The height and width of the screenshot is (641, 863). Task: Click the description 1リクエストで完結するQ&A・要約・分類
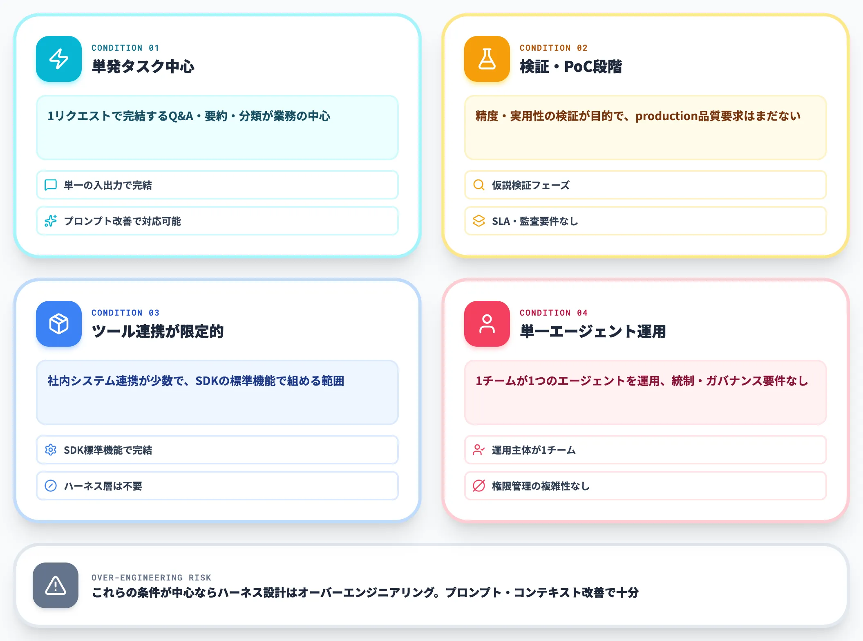click(189, 116)
